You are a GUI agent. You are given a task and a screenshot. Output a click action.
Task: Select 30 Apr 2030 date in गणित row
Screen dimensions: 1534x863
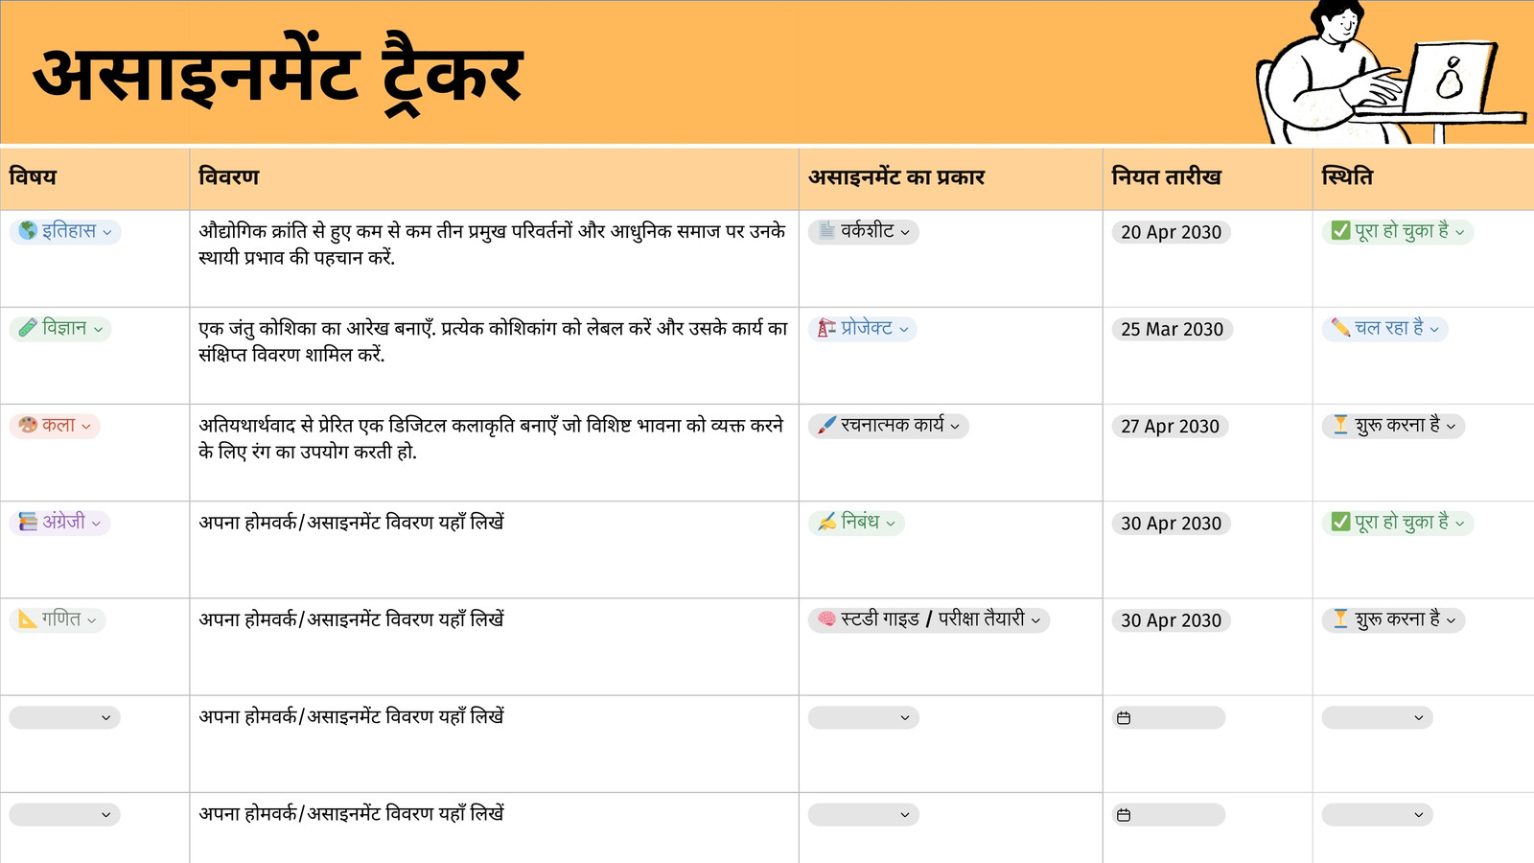click(x=1171, y=620)
